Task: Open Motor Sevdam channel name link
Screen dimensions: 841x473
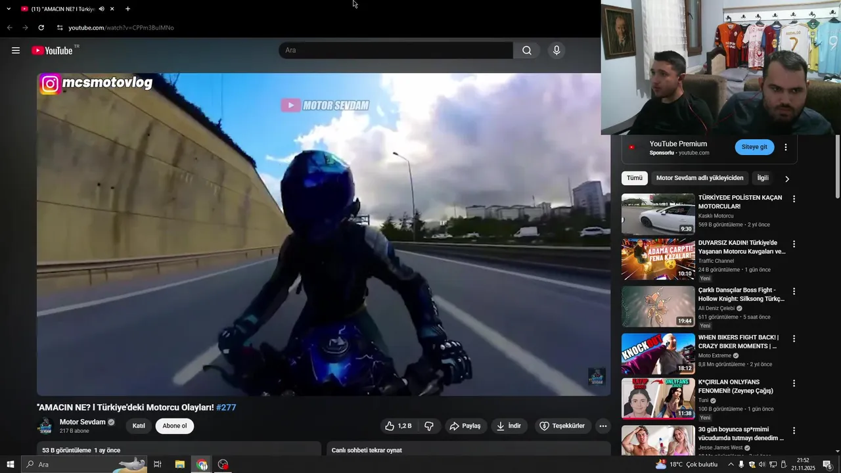Action: [x=83, y=422]
